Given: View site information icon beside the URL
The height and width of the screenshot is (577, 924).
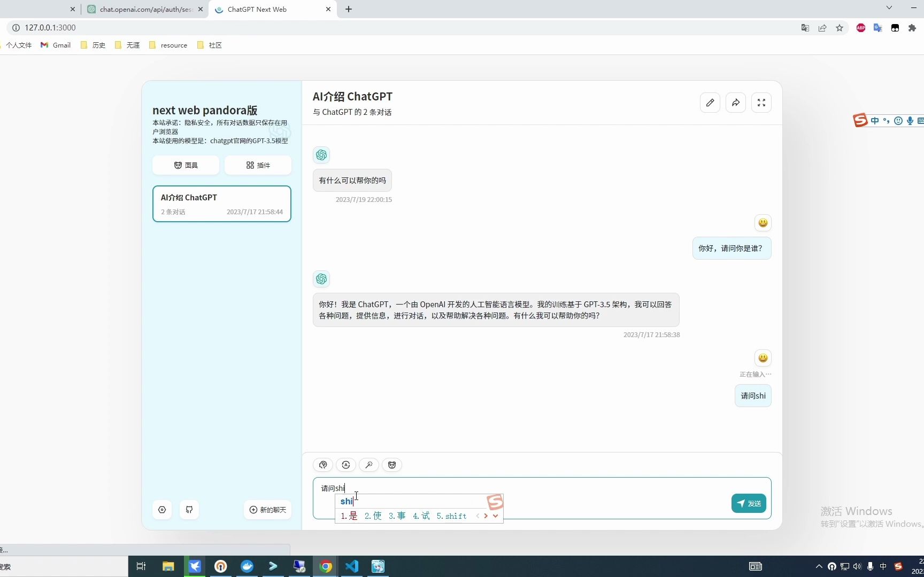Looking at the screenshot, I should [16, 28].
